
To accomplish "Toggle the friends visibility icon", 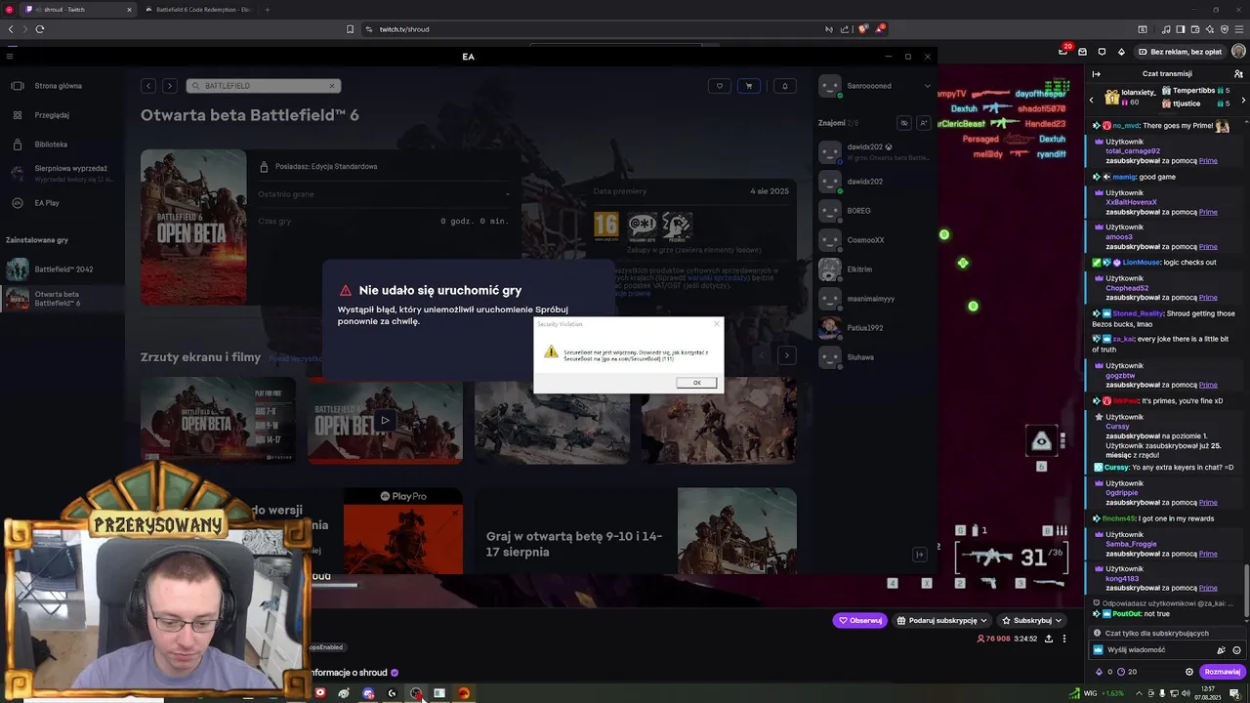I will pyautogui.click(x=904, y=123).
